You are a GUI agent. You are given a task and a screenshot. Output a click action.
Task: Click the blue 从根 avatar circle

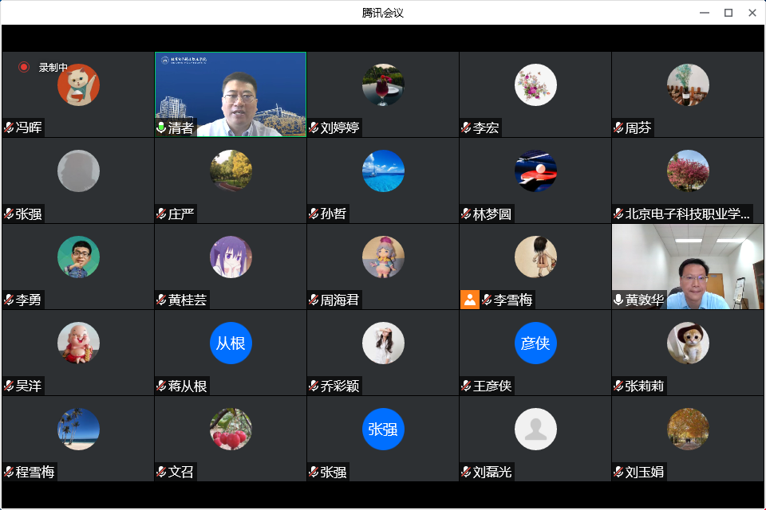click(x=231, y=343)
